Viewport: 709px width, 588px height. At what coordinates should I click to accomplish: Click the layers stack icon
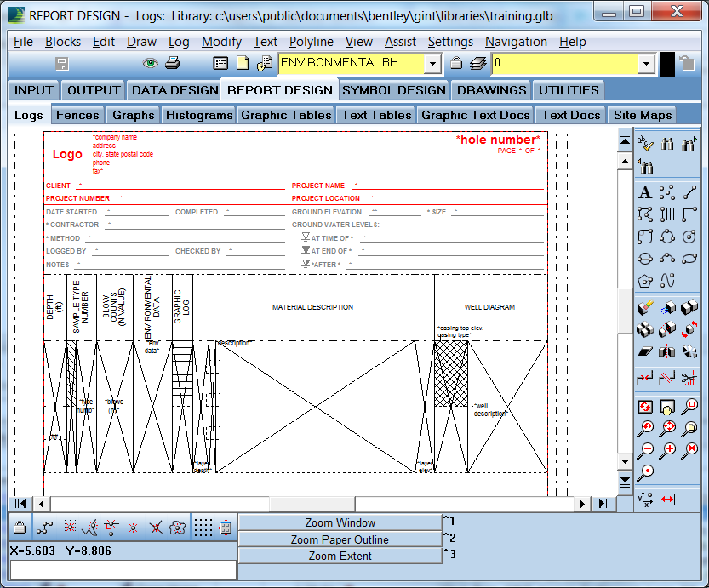click(x=477, y=63)
